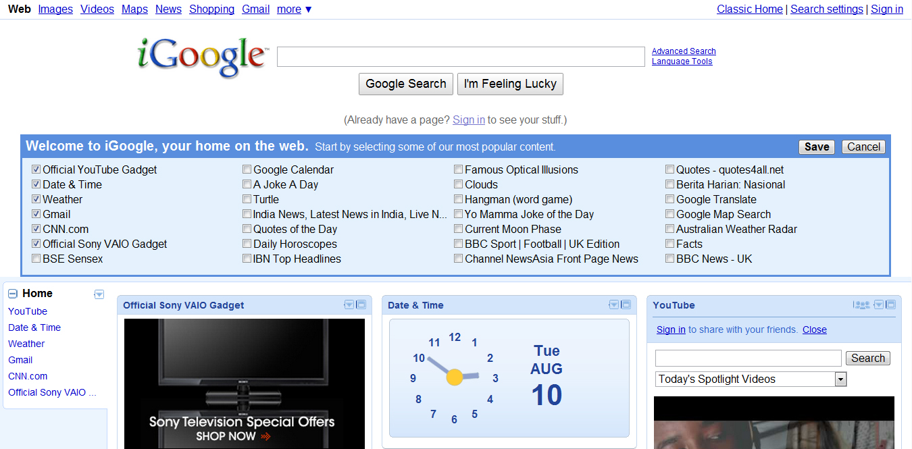
Task: Maximize the Official Sony VAIO Gadget
Action: click(361, 305)
